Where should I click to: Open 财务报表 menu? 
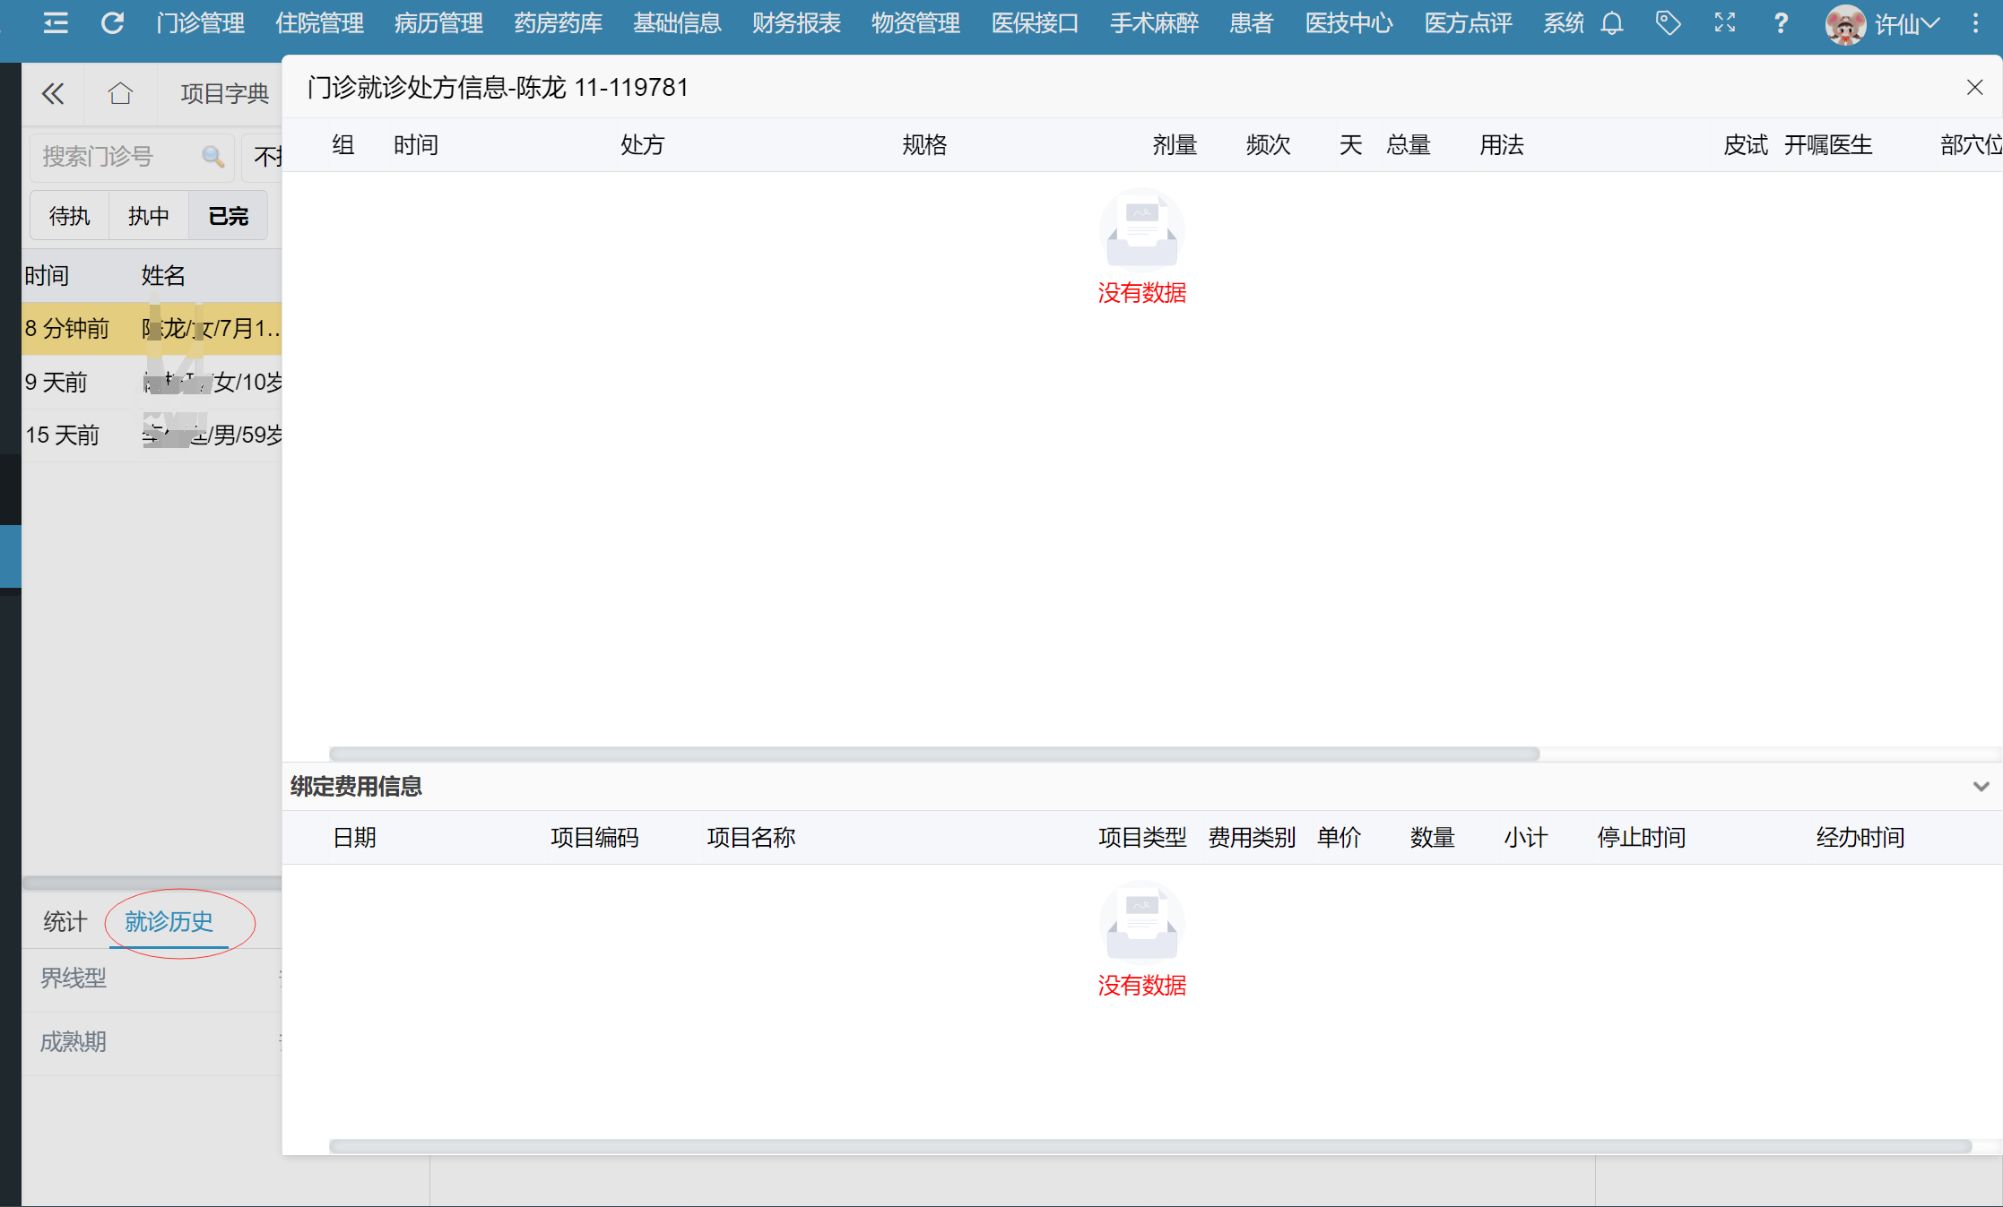click(x=796, y=23)
